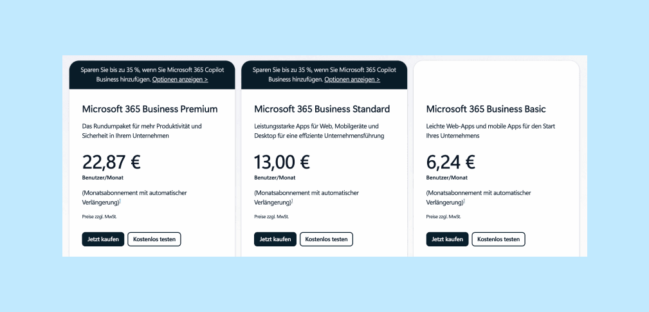This screenshot has height=312, width=649.
Task: Click Jetzt kaufen under Business Basic
Action: (448, 239)
